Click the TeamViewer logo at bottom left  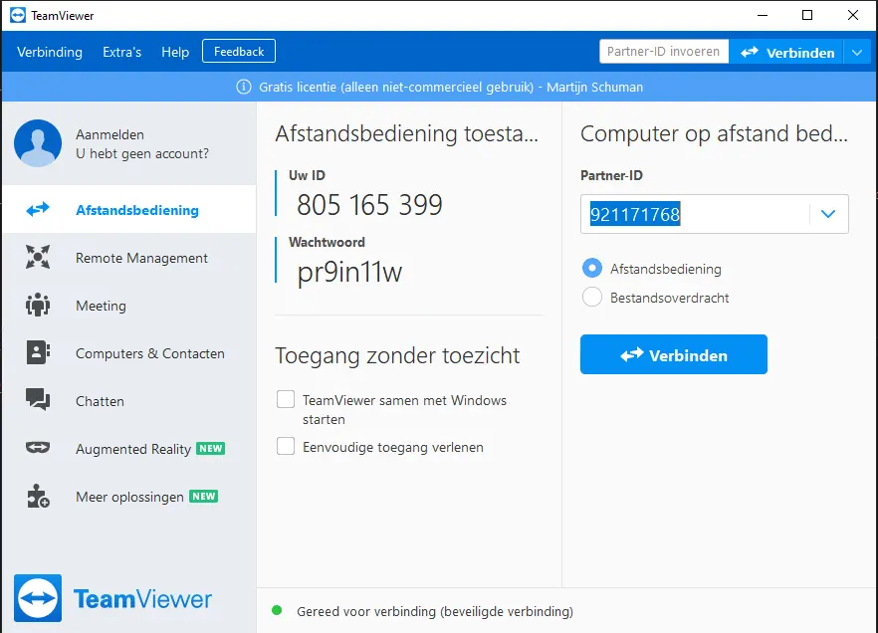(113, 598)
